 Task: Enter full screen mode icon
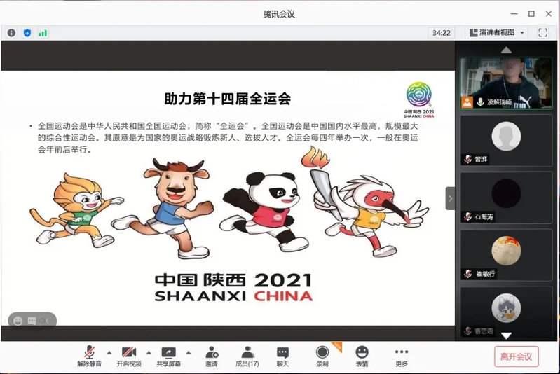point(543,32)
